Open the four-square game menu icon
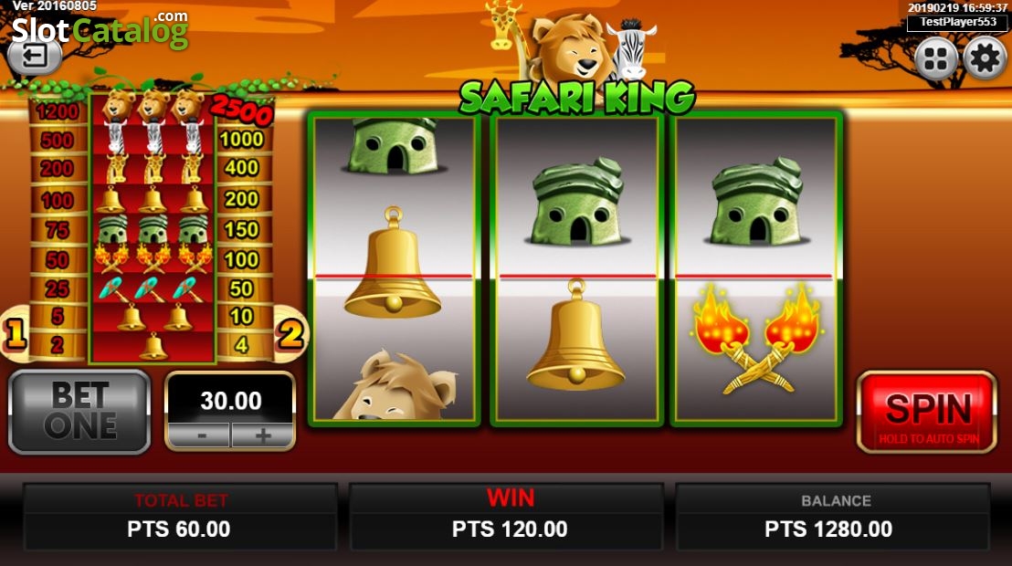1012x566 pixels. [x=936, y=58]
